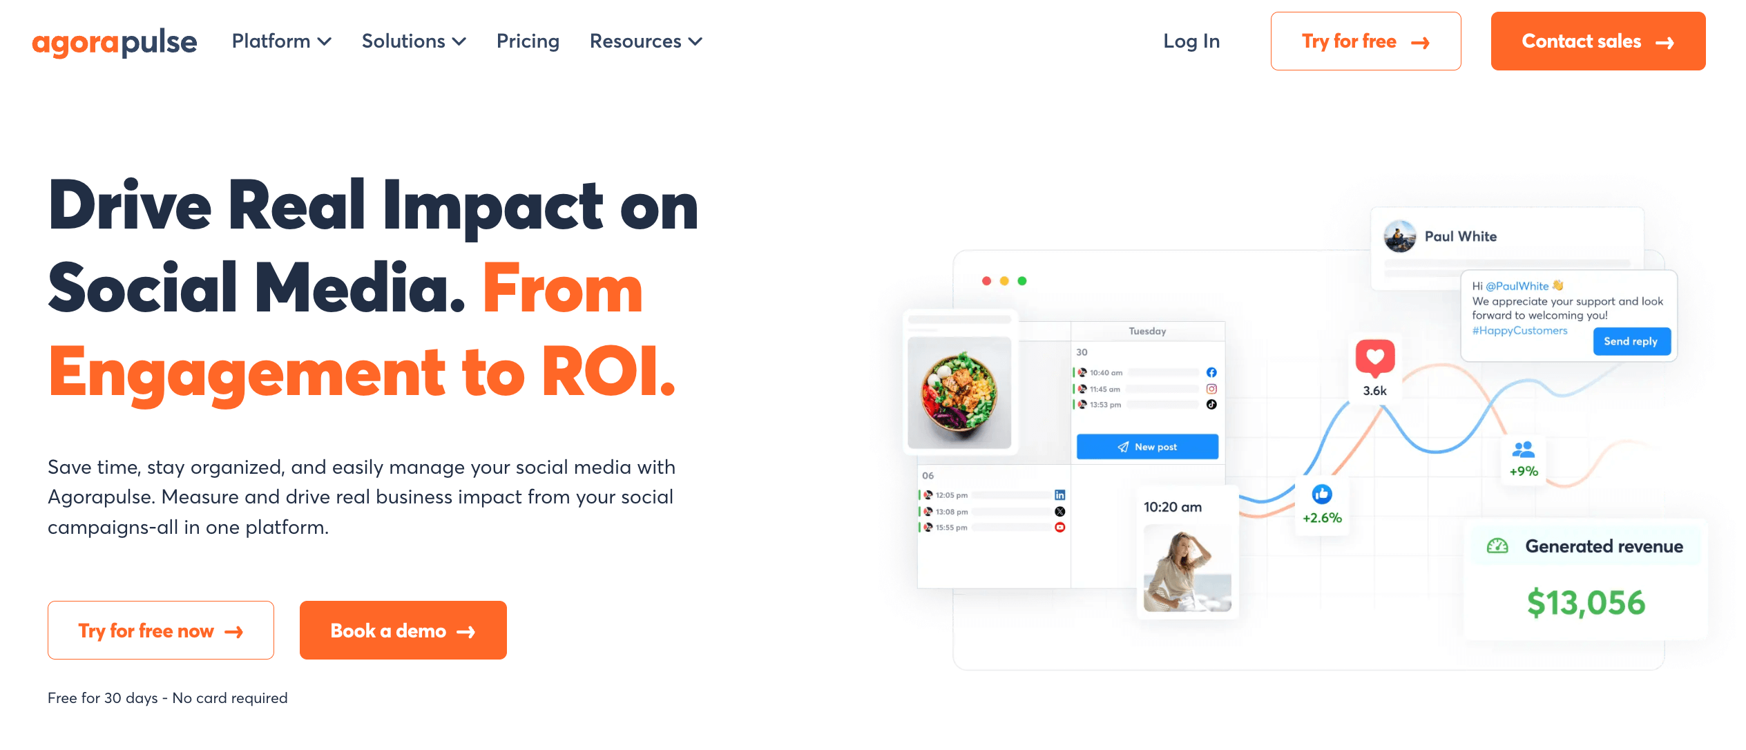The height and width of the screenshot is (750, 1746).
Task: Click the Book a demo button
Action: tap(402, 630)
